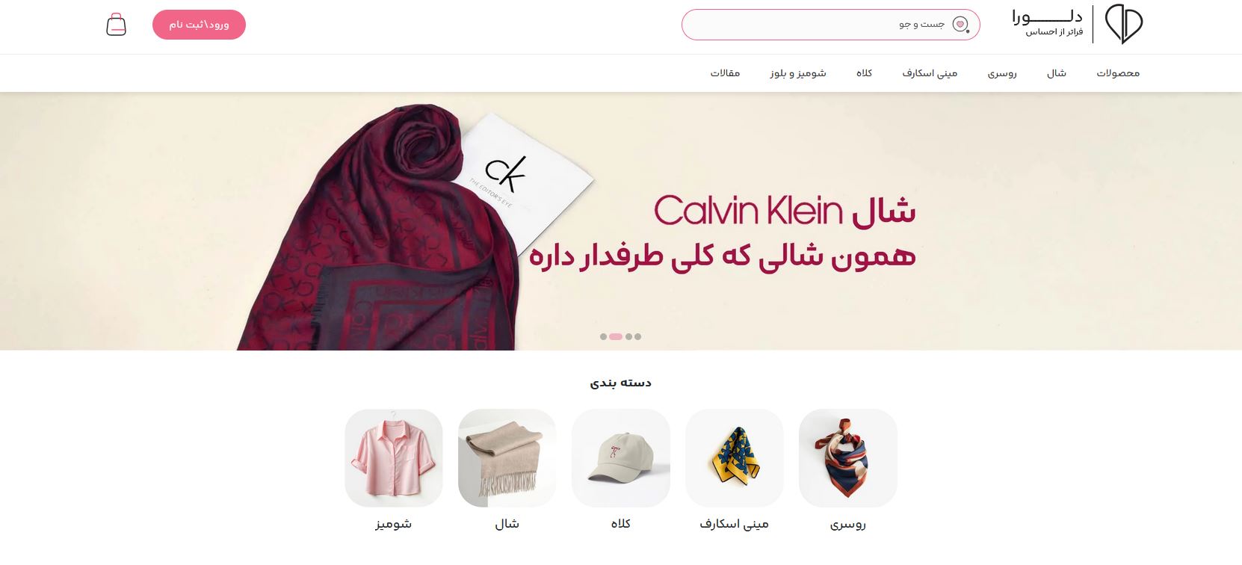Open the مقالات articles link

tap(725, 73)
